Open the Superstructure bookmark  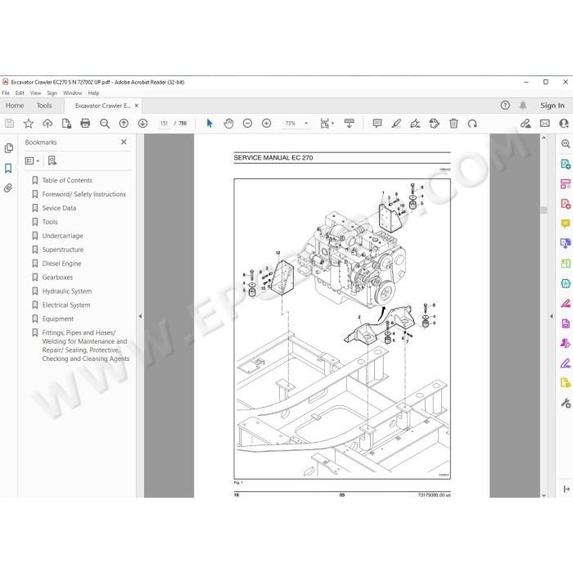pyautogui.click(x=62, y=250)
